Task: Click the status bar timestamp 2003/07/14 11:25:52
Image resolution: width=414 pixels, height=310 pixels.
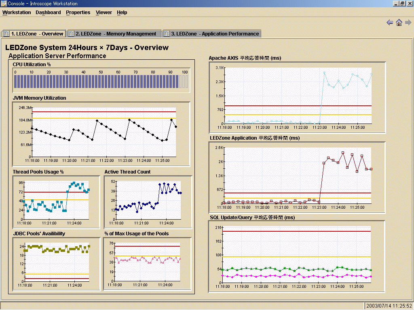Action: 389,306
